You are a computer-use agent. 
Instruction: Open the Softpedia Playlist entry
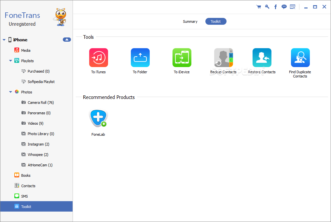point(36,81)
